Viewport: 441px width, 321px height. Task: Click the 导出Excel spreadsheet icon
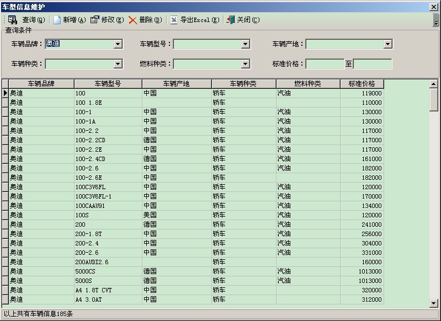point(174,20)
